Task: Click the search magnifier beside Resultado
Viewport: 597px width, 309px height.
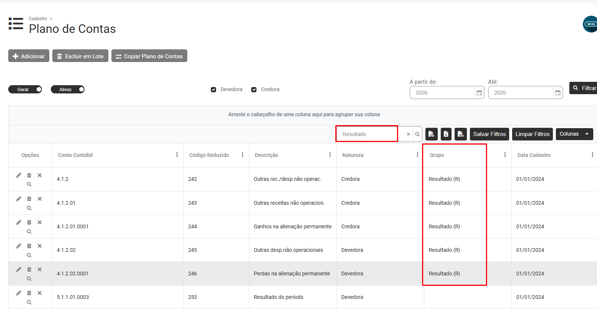Action: tap(418, 134)
